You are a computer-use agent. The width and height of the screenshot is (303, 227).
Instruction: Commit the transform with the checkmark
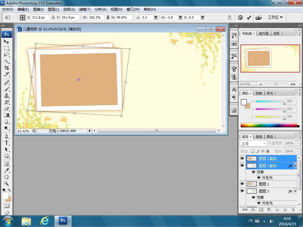[x=249, y=17]
